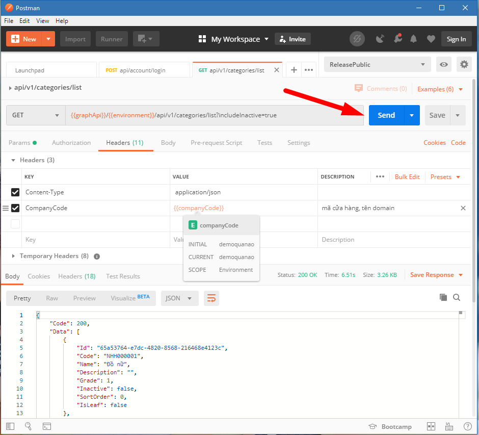Screen dimensions: 479x435
Task: Click the Invite button
Action: [292, 39]
